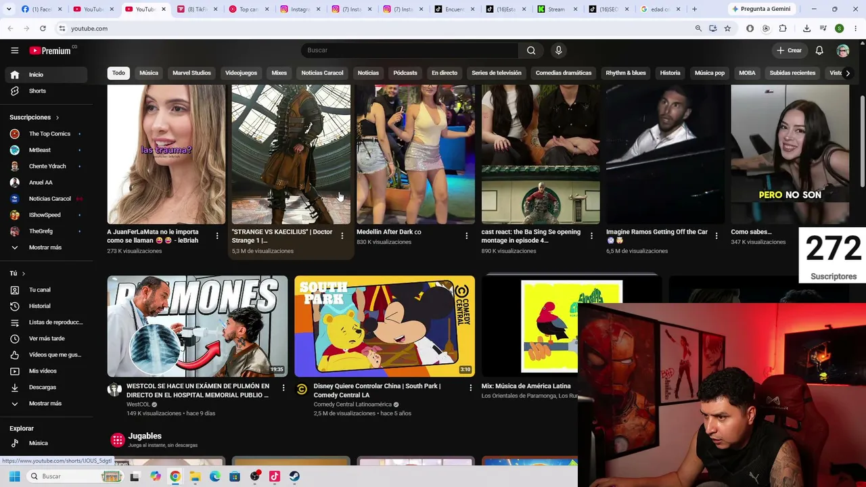Expand the Suscripciones section arrow
The image size is (866, 487).
click(57, 118)
